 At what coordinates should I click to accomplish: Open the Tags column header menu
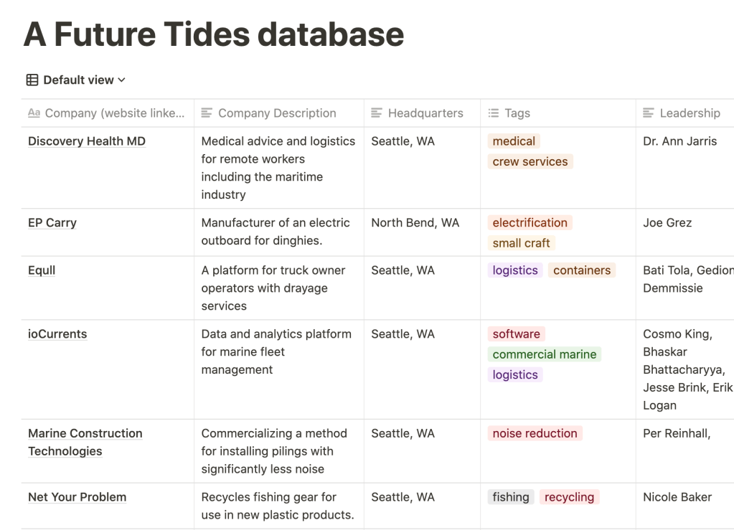point(517,113)
